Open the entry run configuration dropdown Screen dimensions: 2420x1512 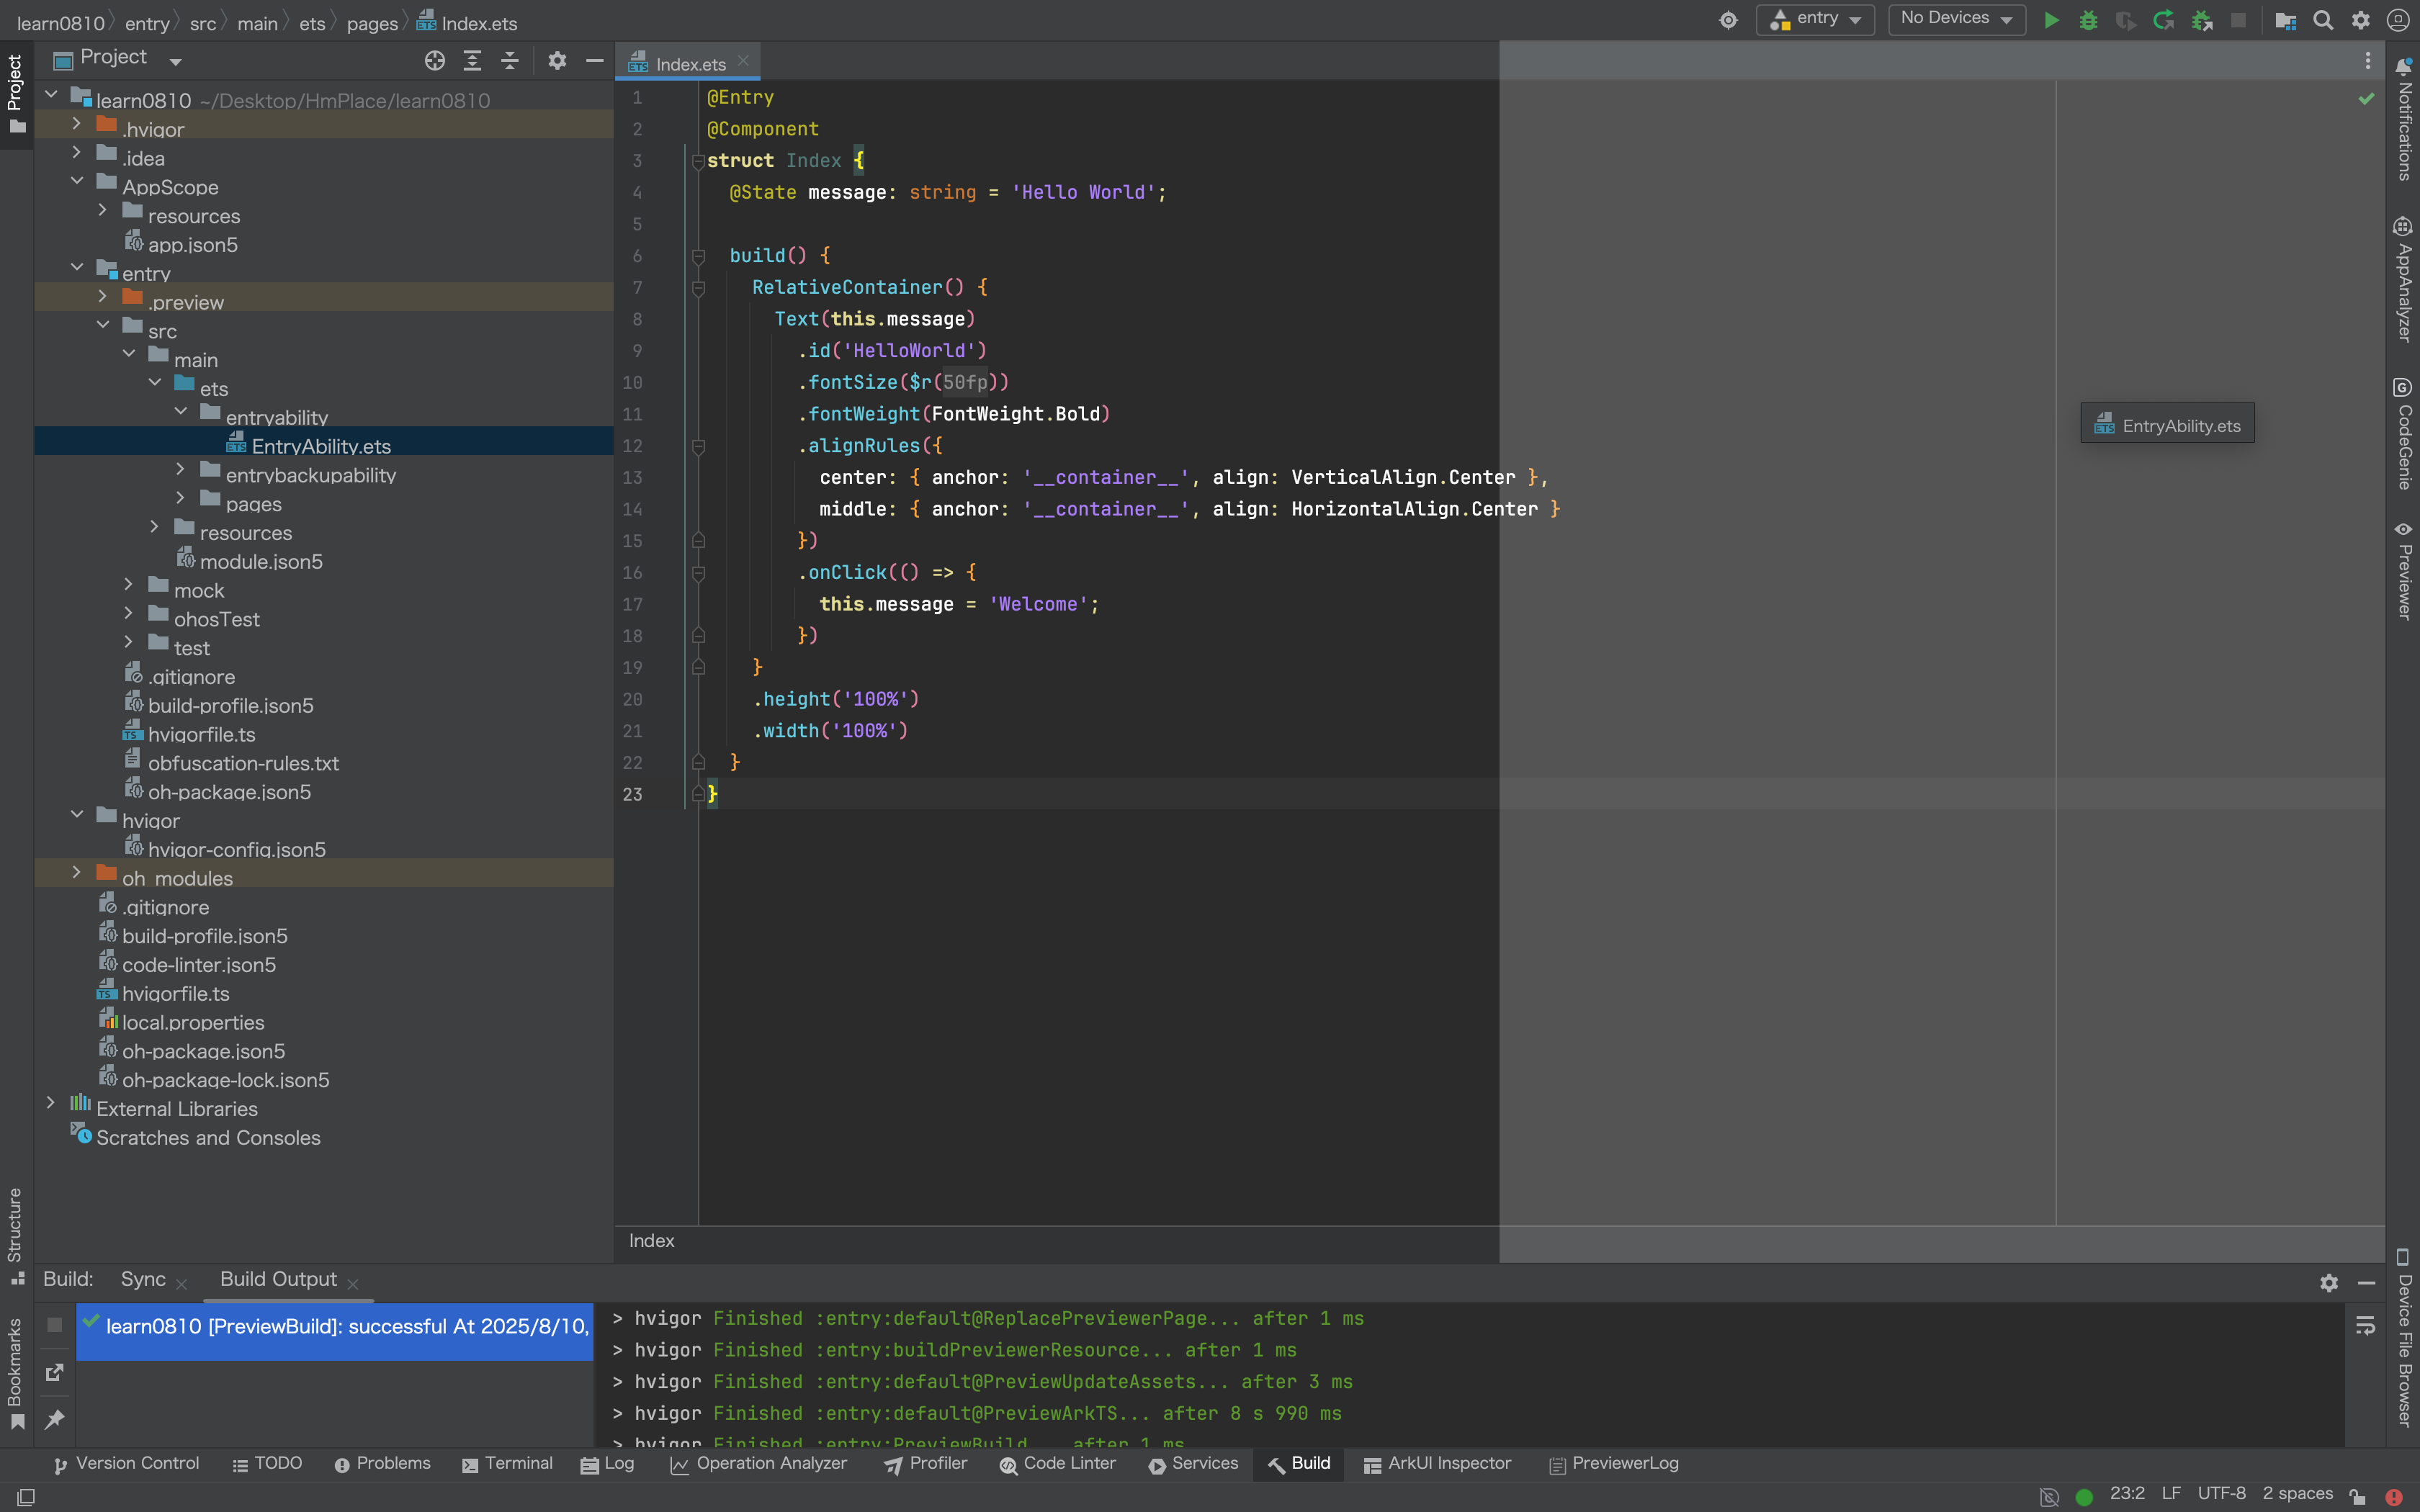[x=1815, y=19]
